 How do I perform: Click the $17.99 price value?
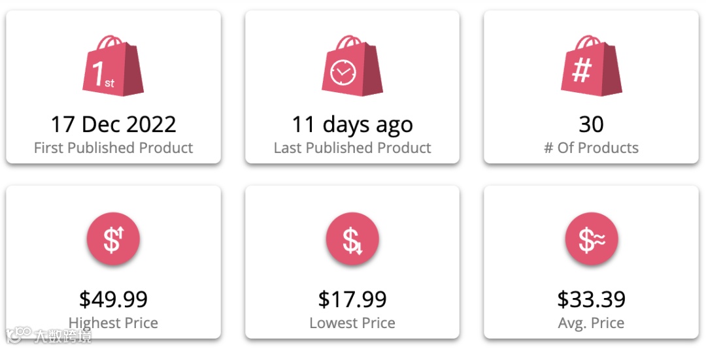pos(352,299)
